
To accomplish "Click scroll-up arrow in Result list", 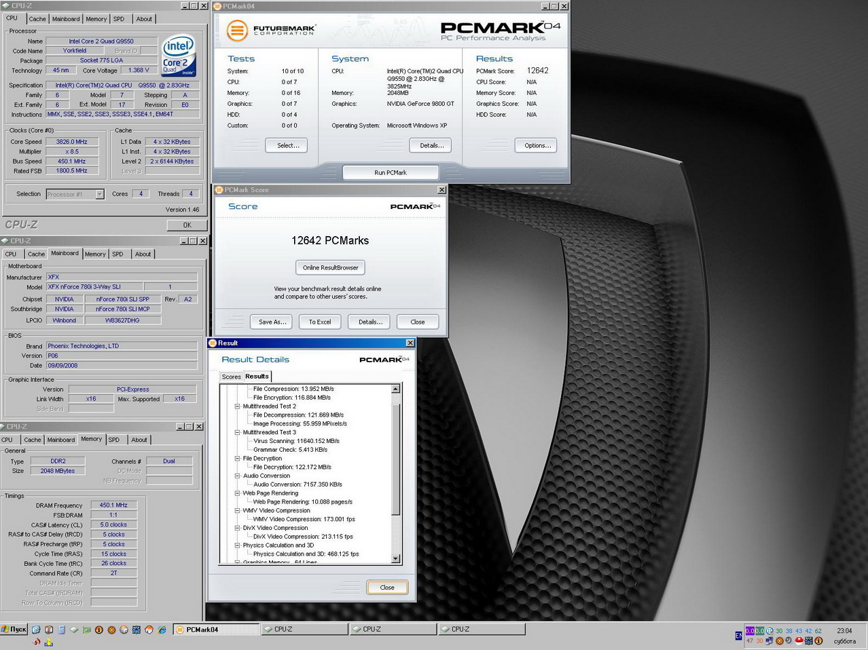I will click(396, 389).
